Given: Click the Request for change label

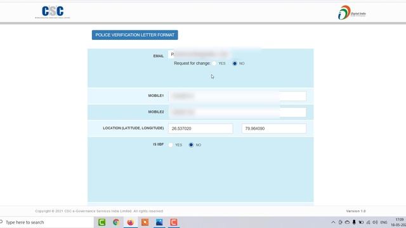Looking at the screenshot, I should point(192,63).
